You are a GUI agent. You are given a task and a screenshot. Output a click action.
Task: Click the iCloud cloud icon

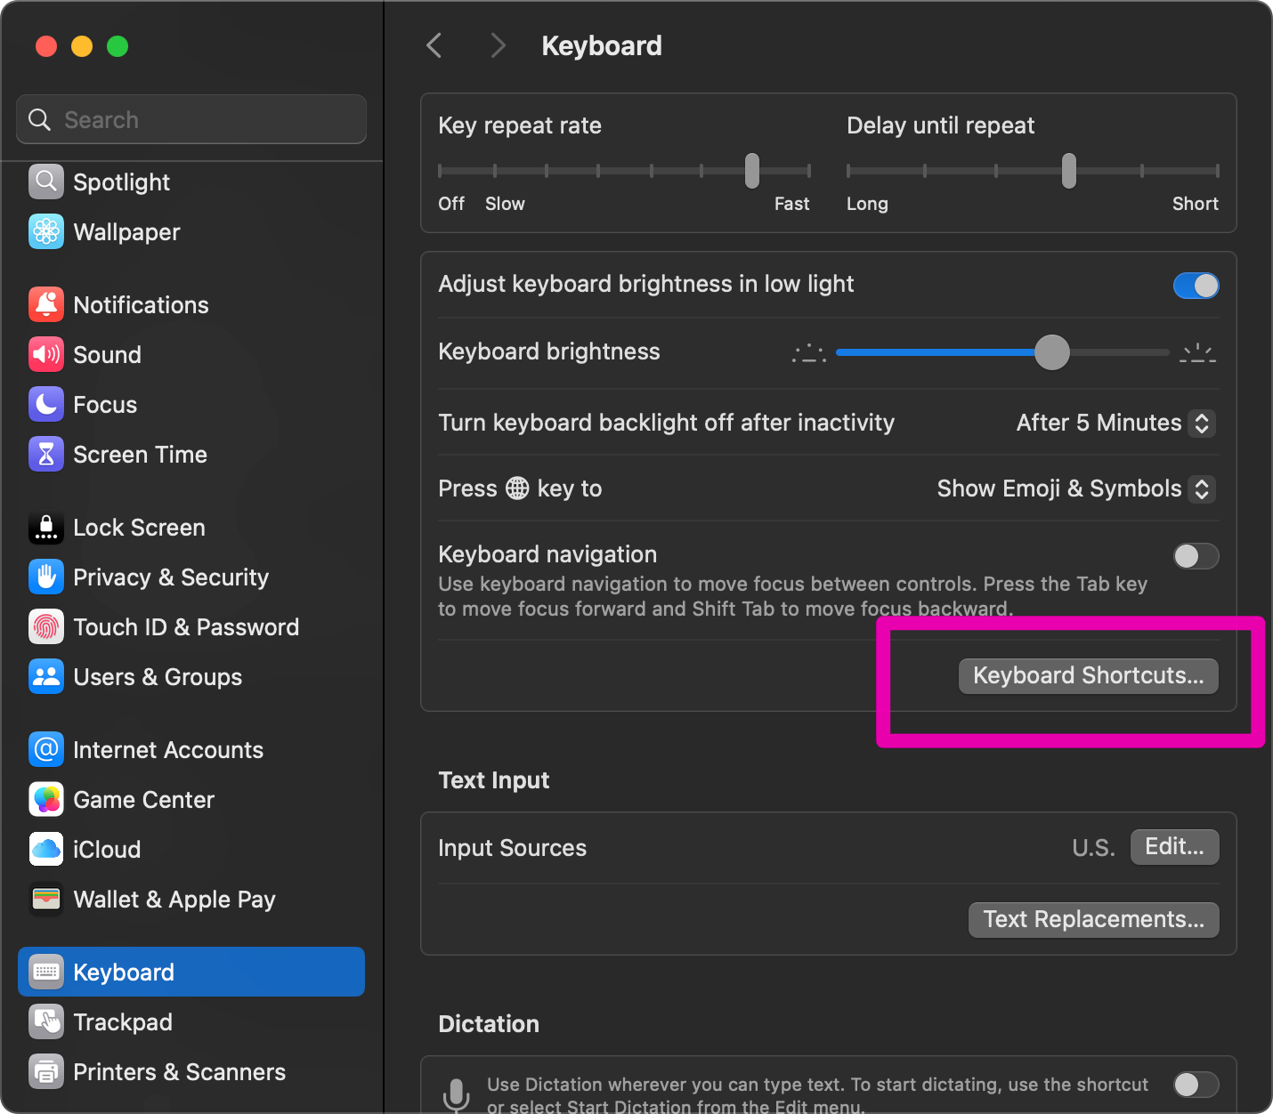(46, 849)
